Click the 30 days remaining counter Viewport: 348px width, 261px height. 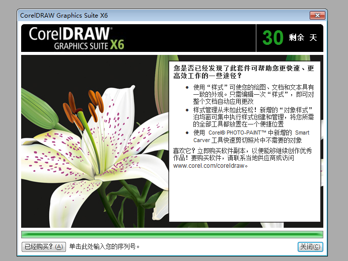290,38
